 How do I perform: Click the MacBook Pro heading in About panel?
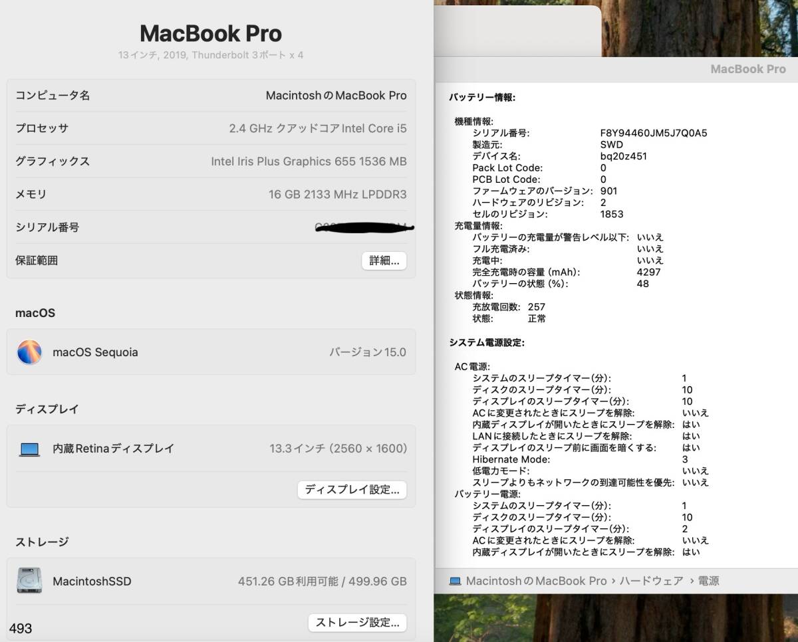211,33
